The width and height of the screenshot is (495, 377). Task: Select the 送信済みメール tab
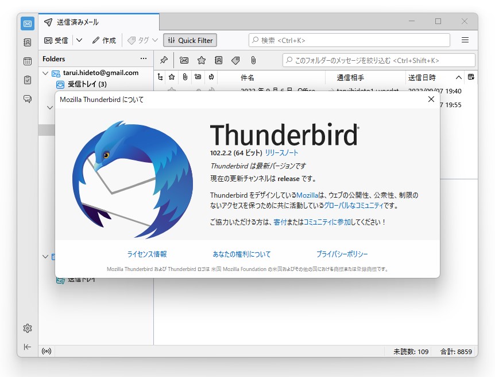click(x=80, y=22)
